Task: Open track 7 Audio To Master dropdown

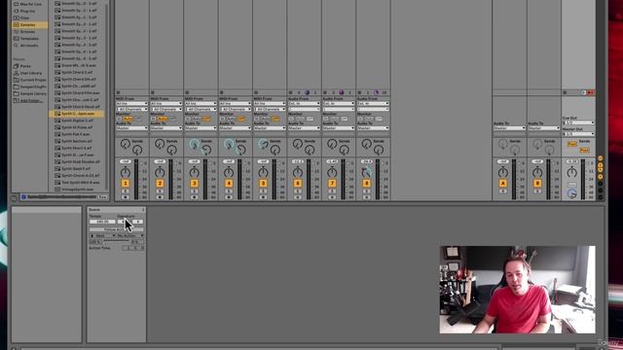Action: coord(339,128)
